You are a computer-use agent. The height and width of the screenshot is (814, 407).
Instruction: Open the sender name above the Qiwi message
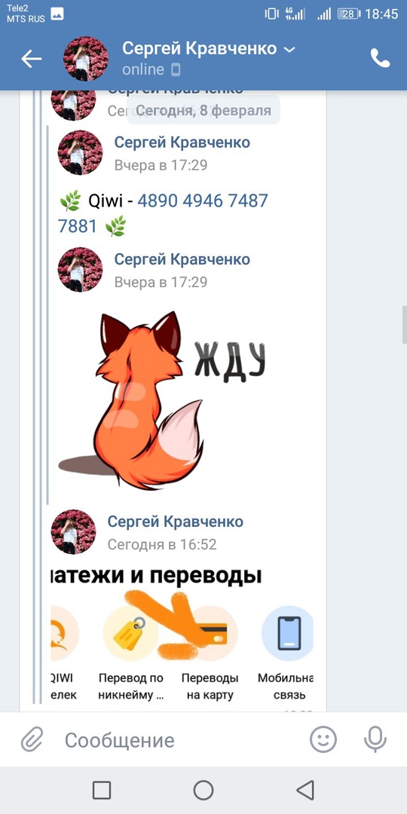tap(182, 142)
